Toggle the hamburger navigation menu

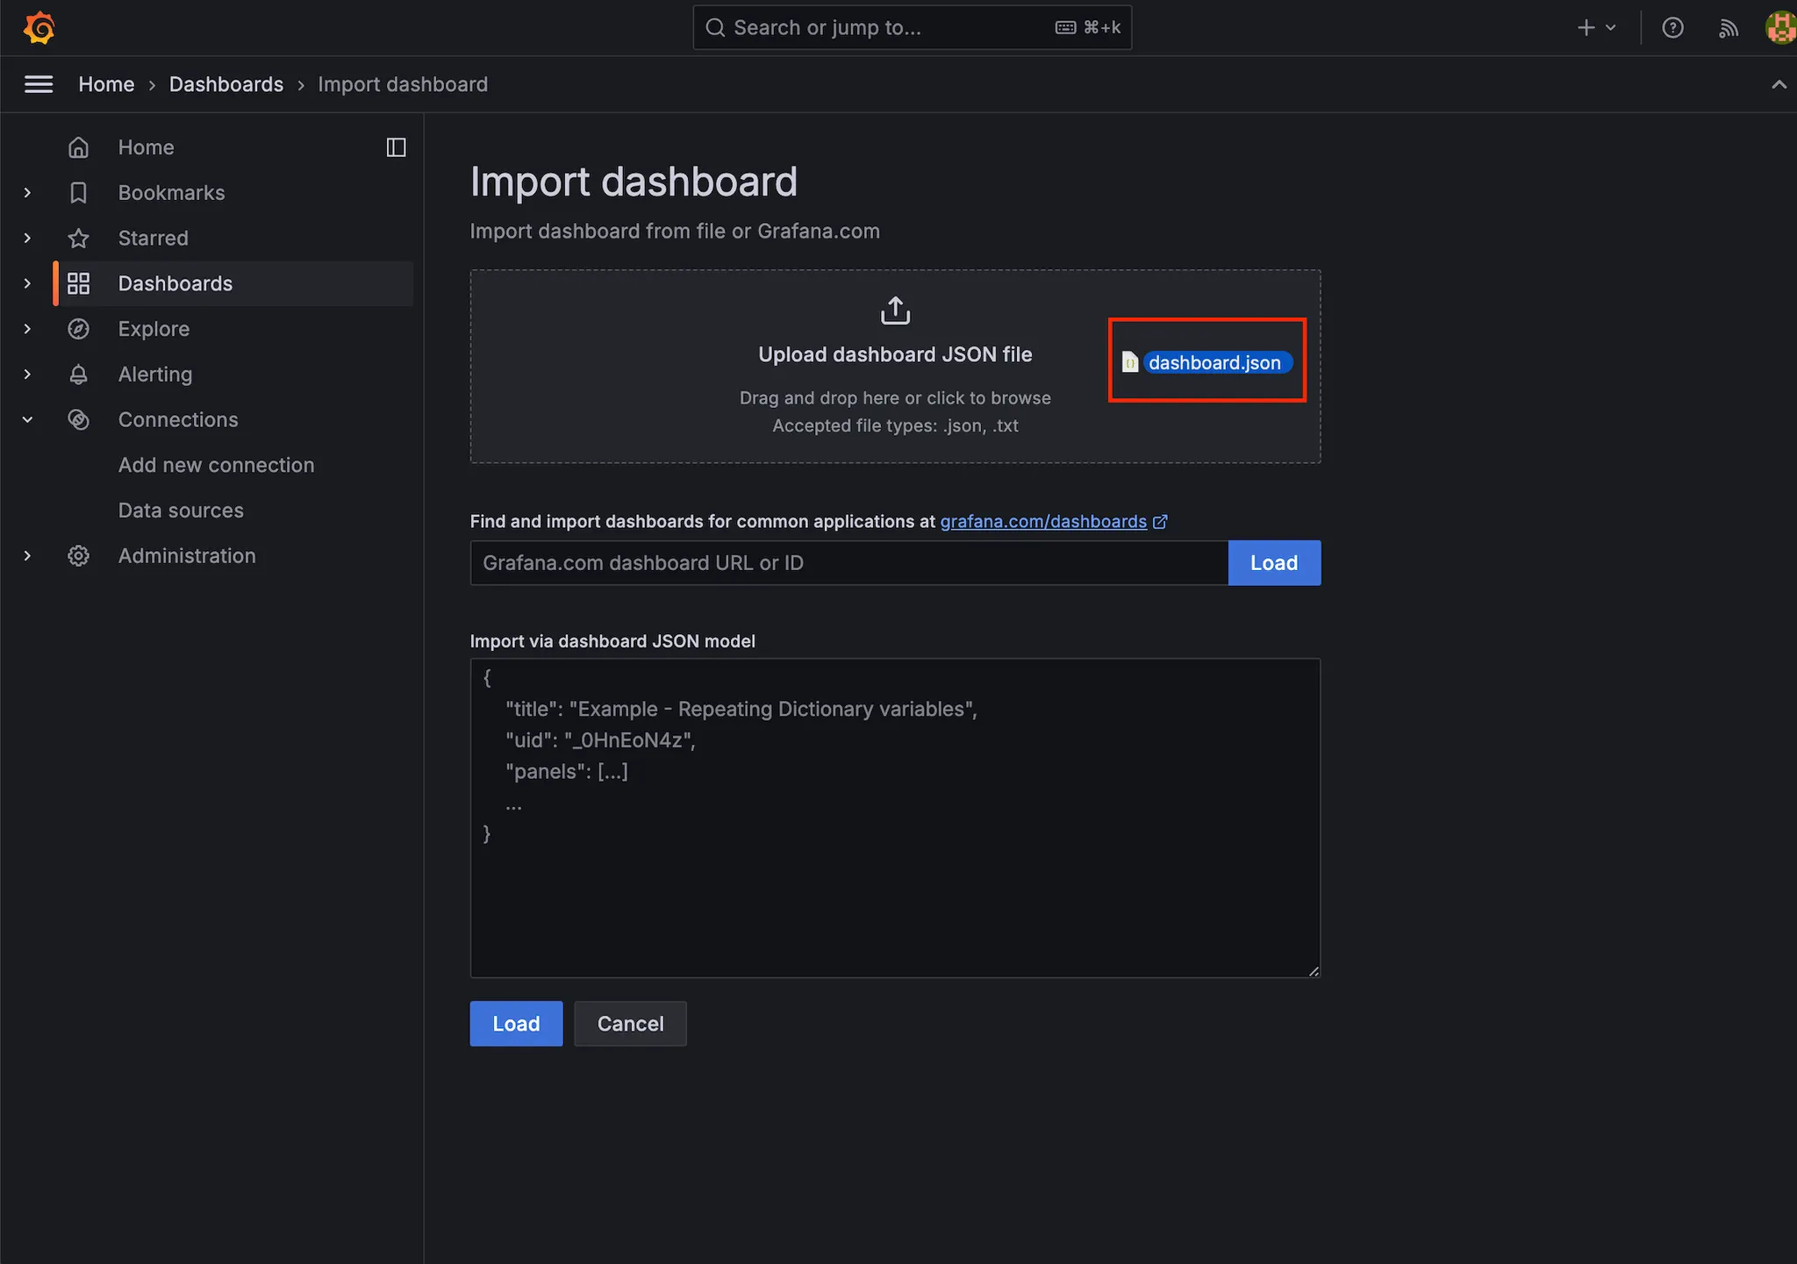pyautogui.click(x=39, y=84)
